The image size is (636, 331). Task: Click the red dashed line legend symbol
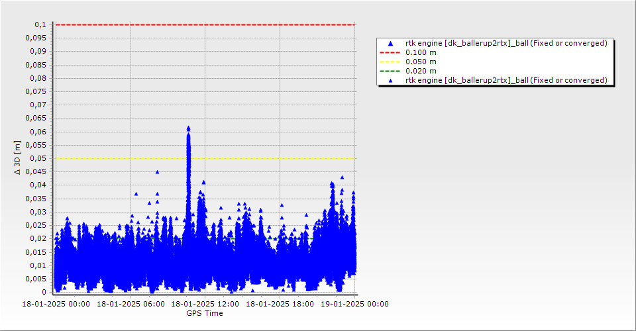390,52
